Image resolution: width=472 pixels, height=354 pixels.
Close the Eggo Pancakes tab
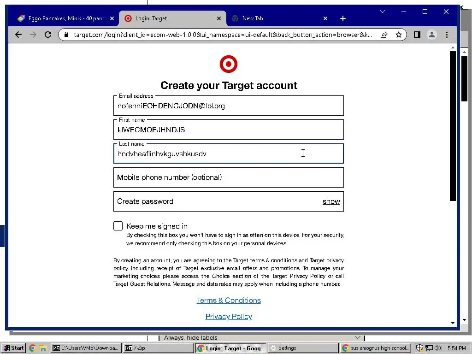pos(112,18)
